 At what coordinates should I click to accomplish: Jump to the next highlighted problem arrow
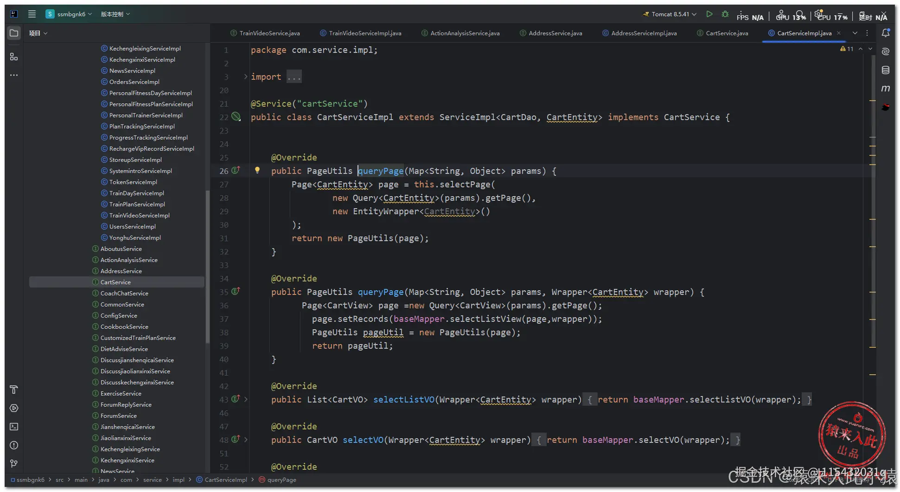870,49
